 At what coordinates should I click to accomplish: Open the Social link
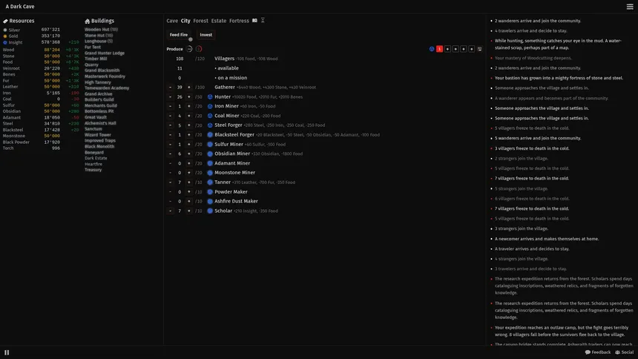(624, 352)
